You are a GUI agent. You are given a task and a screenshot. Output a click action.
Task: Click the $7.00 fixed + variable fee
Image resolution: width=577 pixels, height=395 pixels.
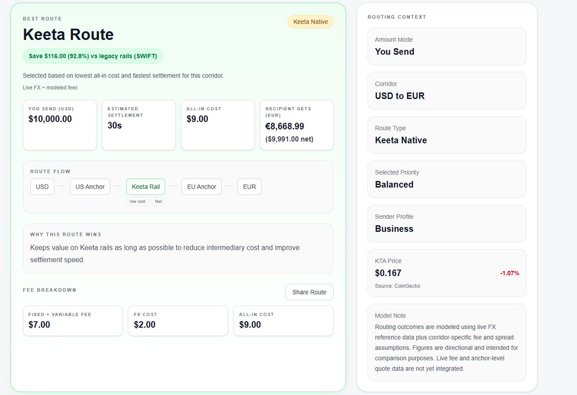click(39, 325)
